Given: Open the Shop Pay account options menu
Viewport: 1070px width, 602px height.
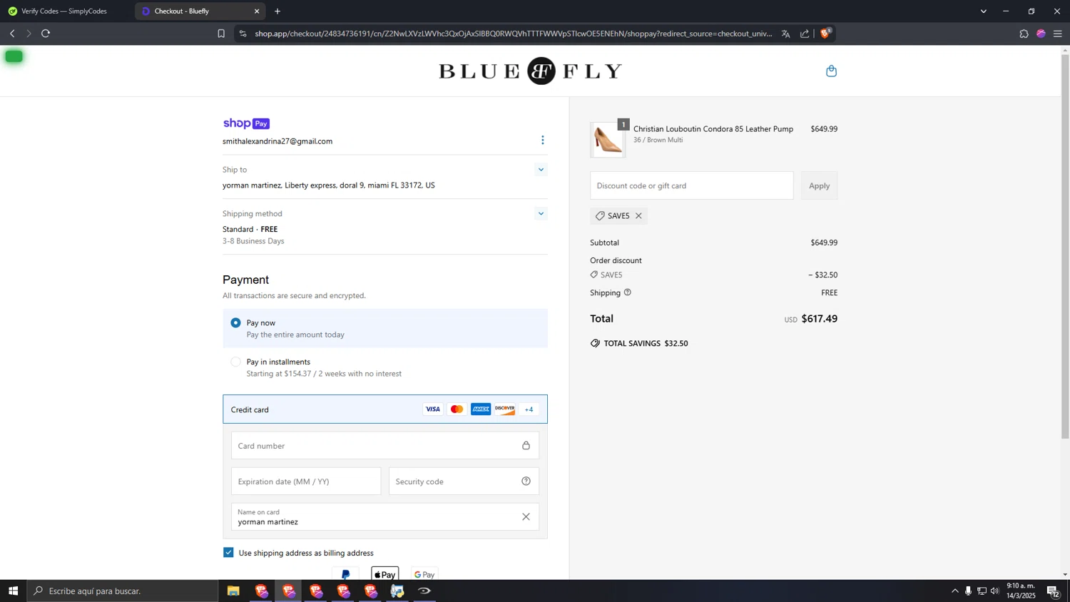Looking at the screenshot, I should point(542,141).
